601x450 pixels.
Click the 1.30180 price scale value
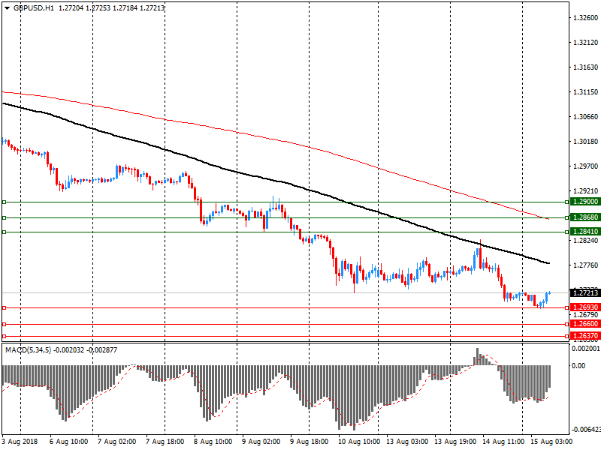(x=586, y=142)
